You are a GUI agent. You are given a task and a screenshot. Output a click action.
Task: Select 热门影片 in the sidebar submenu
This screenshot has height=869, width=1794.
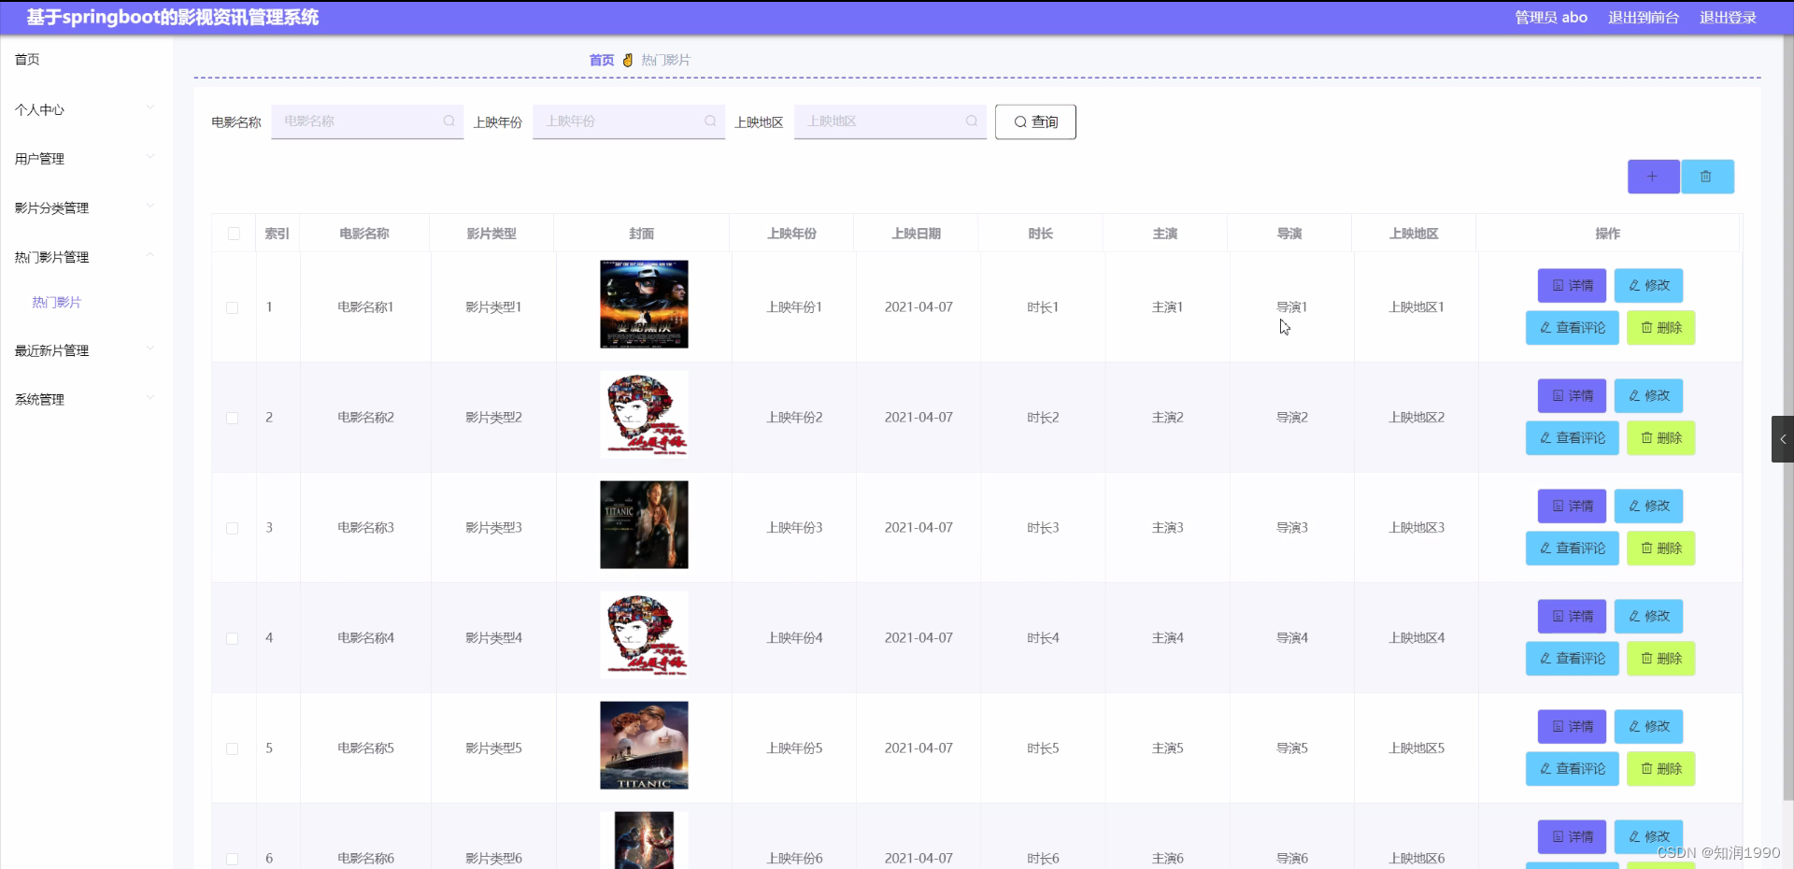coord(58,302)
